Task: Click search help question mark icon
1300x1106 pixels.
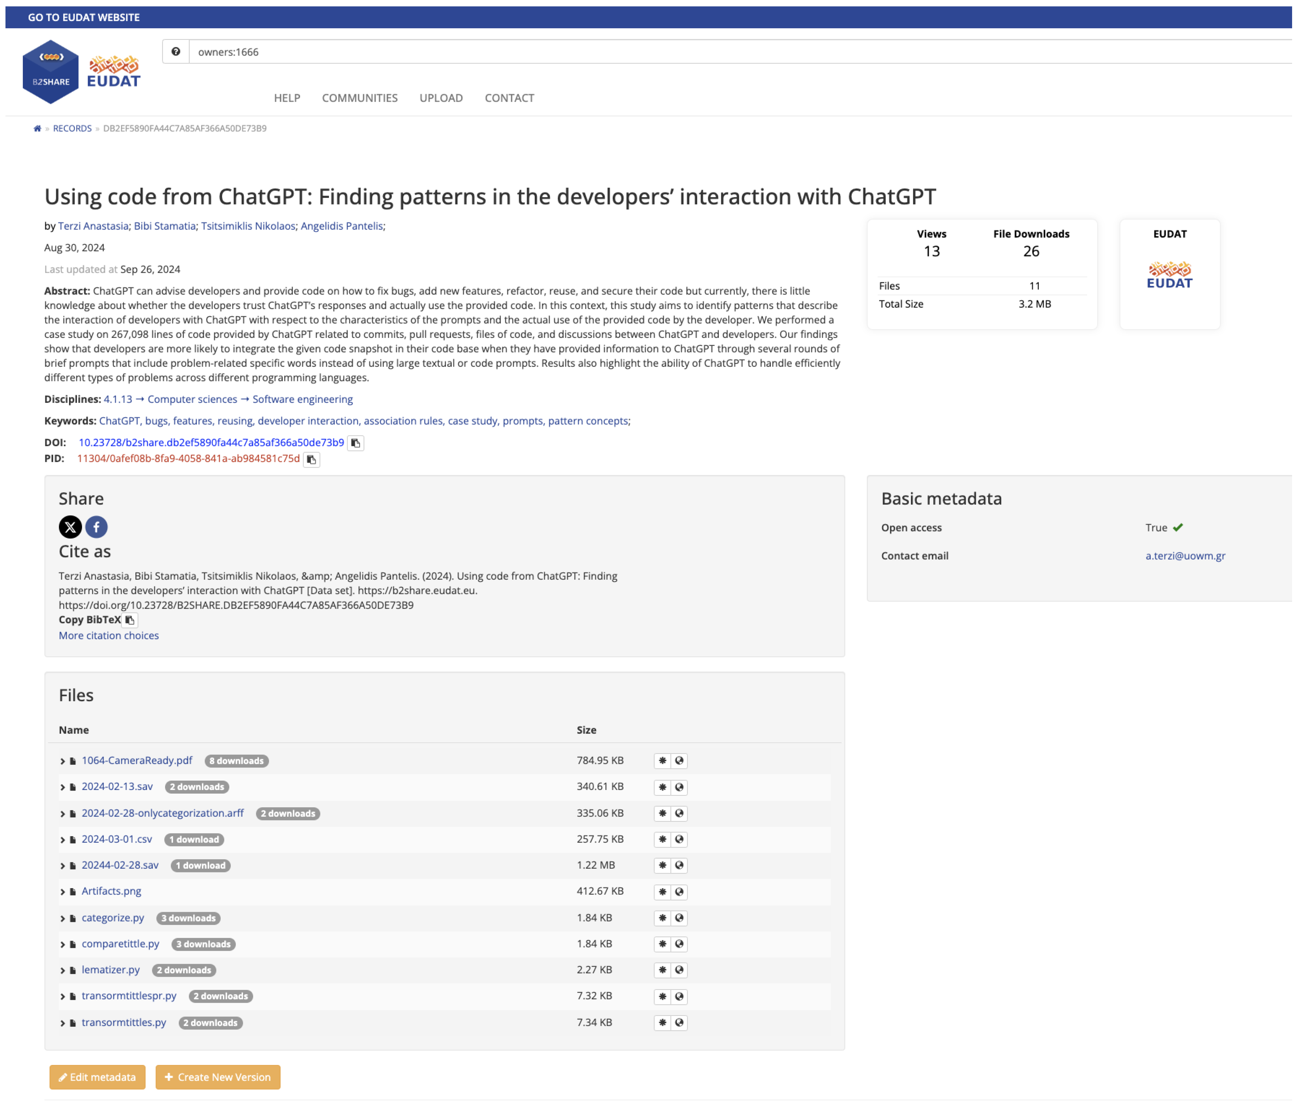Action: click(176, 52)
